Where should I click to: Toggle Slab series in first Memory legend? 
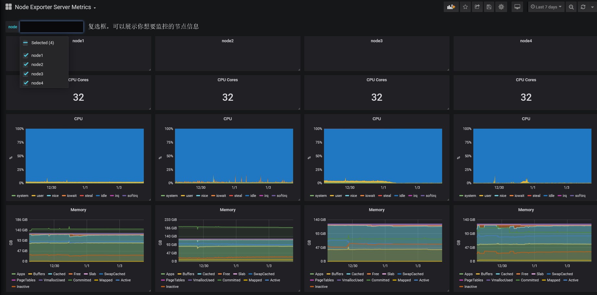(93, 274)
